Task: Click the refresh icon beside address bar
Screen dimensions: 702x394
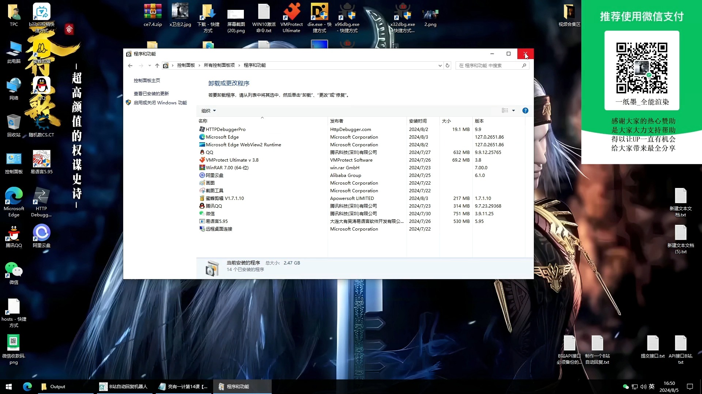Action: coord(448,65)
